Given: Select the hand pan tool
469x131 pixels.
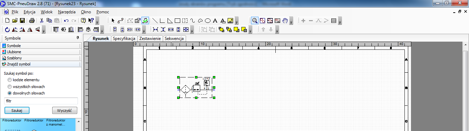Looking at the screenshot, I should (x=285, y=20).
